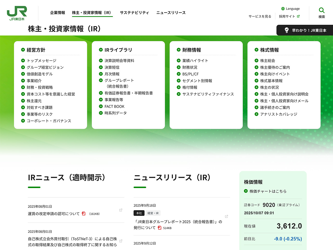Click PDF icon next to 運賃の改定申請の認可について
The image size is (333, 250).
[x=84, y=214]
